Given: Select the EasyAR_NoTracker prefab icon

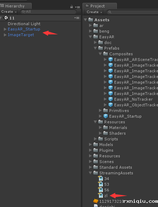Looking at the screenshot, I should pos(111,99).
